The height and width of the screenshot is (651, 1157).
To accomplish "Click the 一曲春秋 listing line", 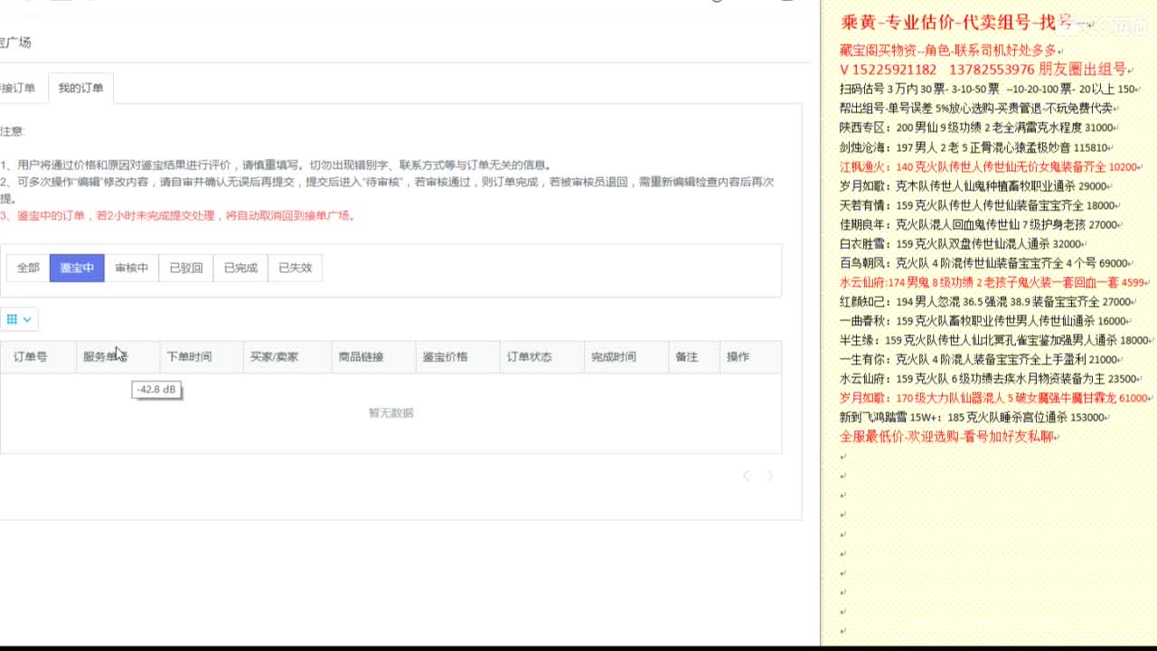I will [985, 321].
